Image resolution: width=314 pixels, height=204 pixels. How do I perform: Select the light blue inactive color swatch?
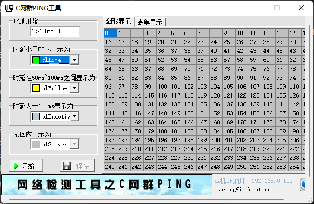click(x=36, y=116)
